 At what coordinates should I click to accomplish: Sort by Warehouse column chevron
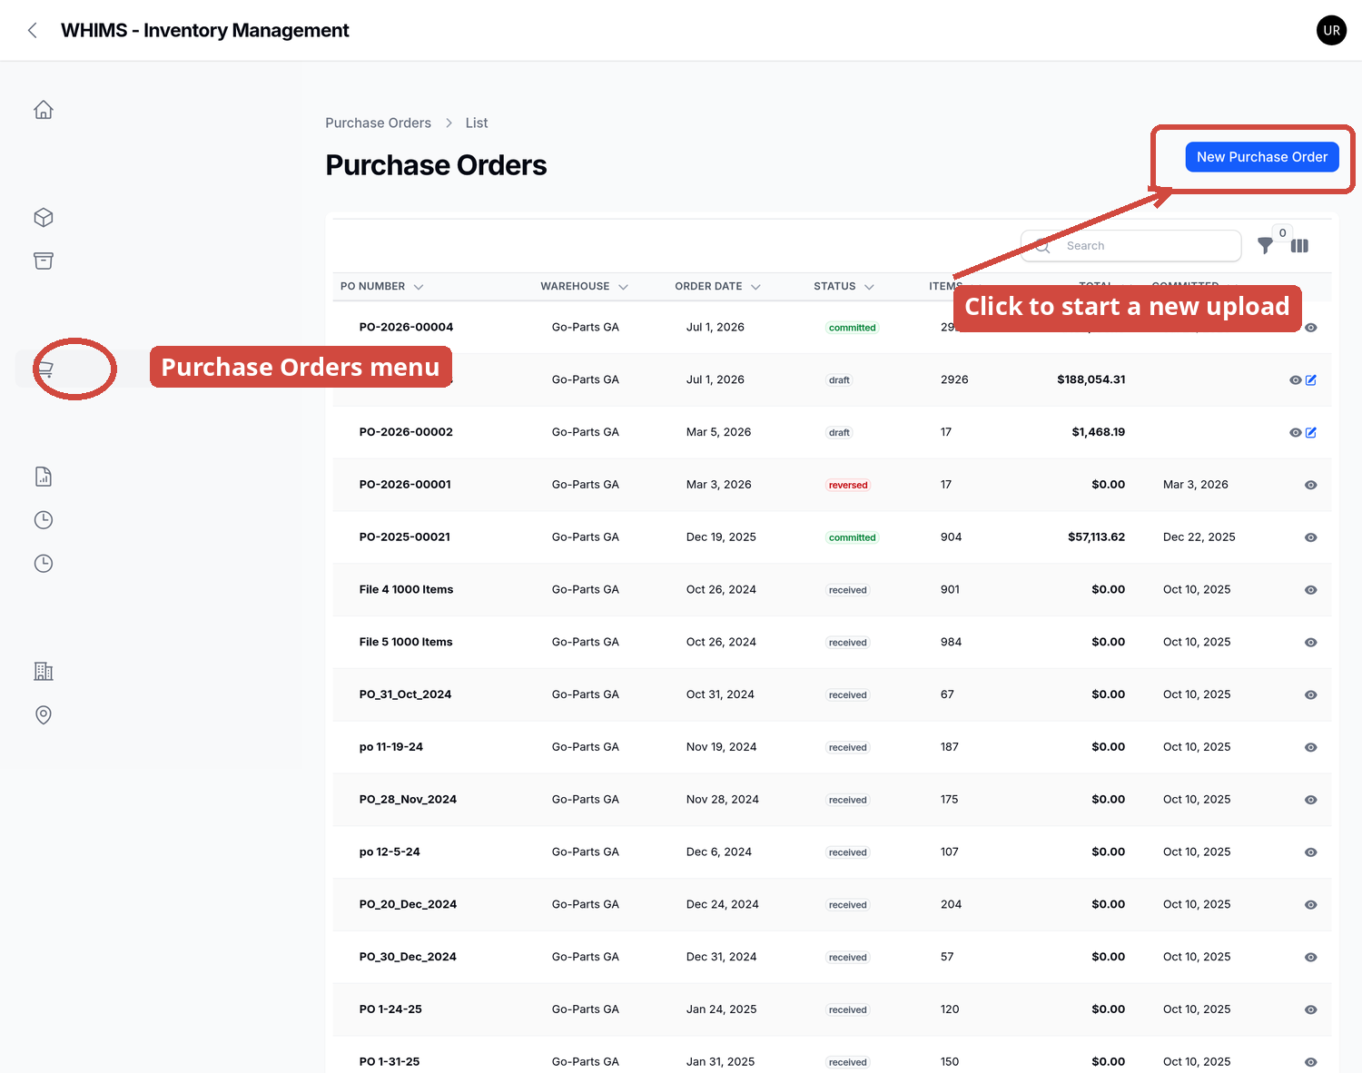coord(623,287)
